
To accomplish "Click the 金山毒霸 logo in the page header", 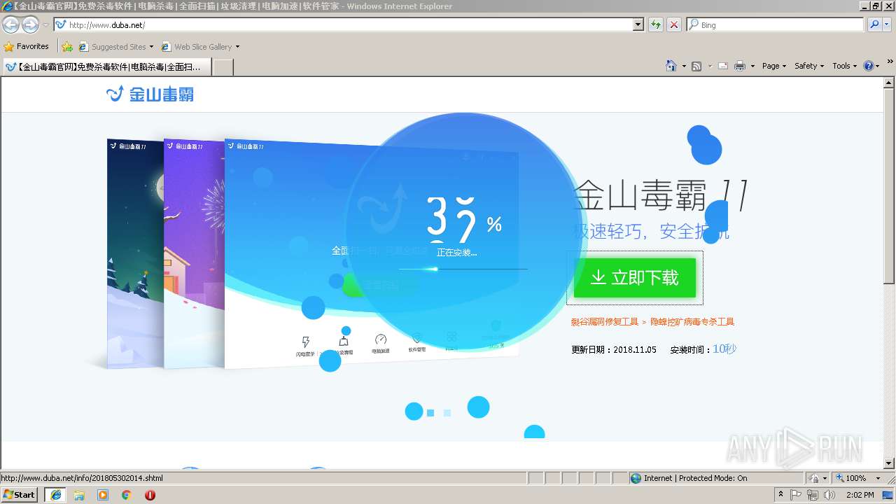I will pos(150,94).
